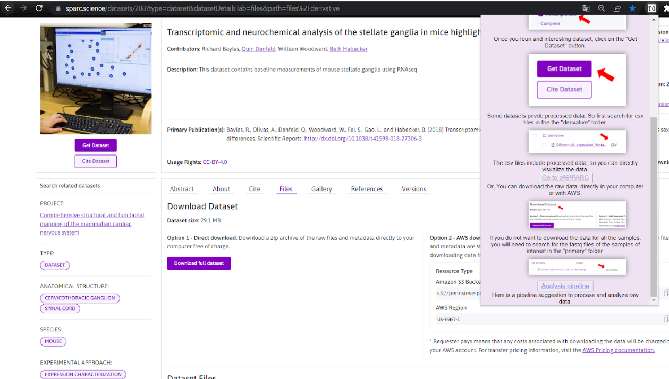Open the Gallery tab
The height and width of the screenshot is (379, 669).
pos(321,189)
